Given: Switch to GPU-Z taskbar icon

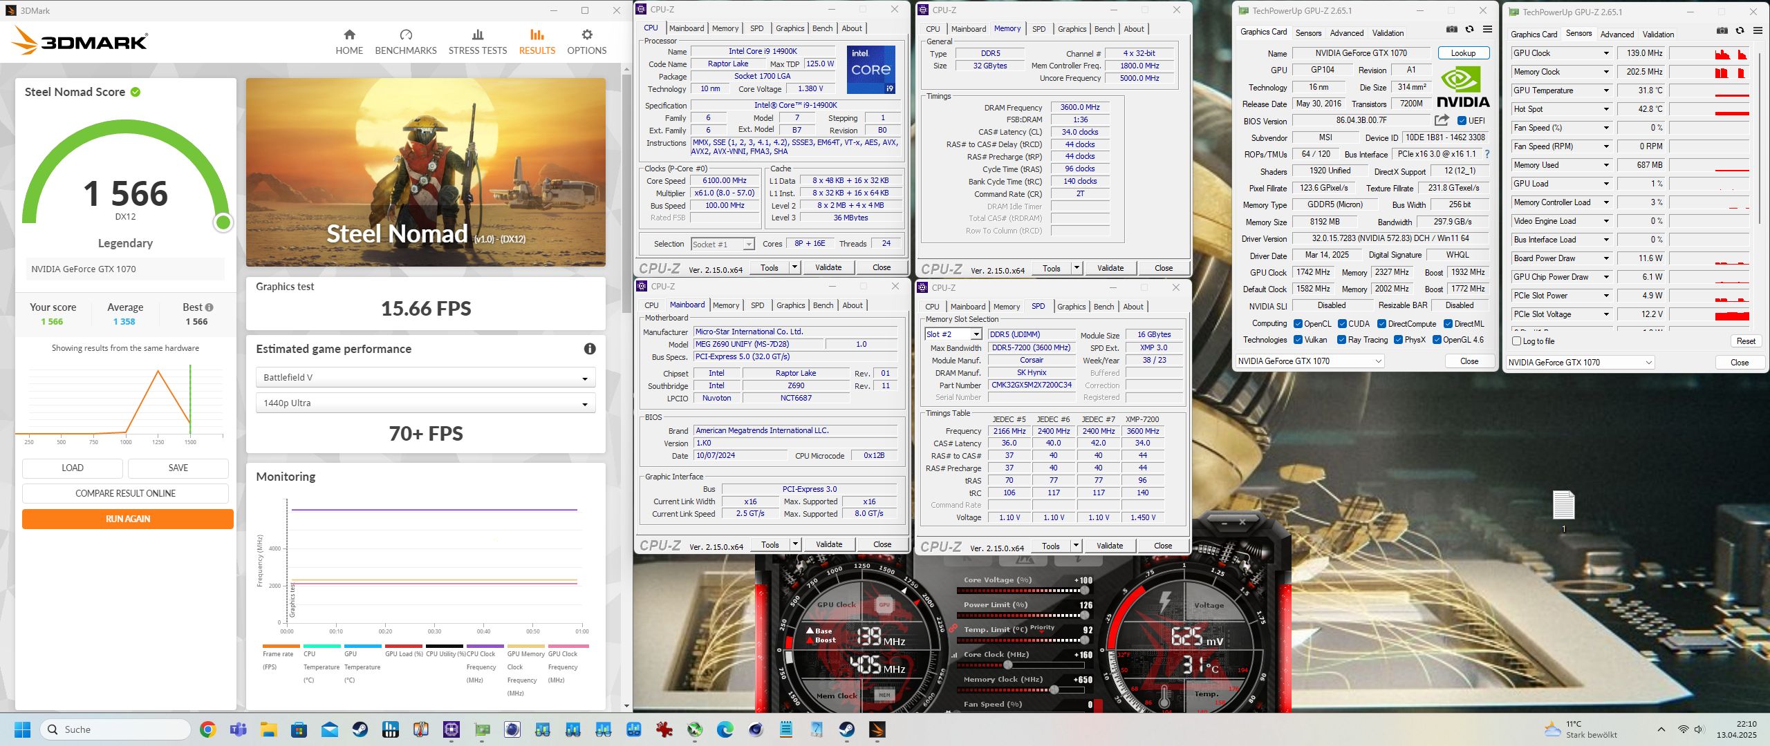Looking at the screenshot, I should 482,729.
